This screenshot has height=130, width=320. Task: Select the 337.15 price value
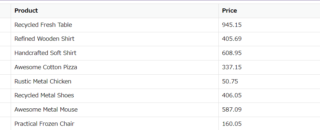(232, 67)
